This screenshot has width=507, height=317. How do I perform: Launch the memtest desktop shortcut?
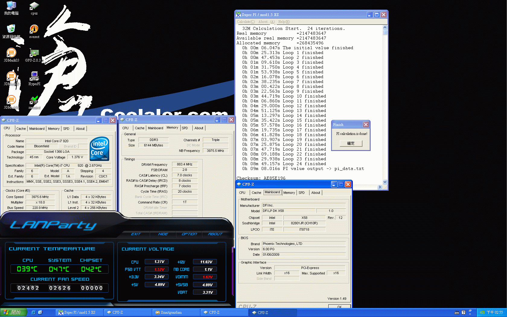pyautogui.click(x=34, y=102)
